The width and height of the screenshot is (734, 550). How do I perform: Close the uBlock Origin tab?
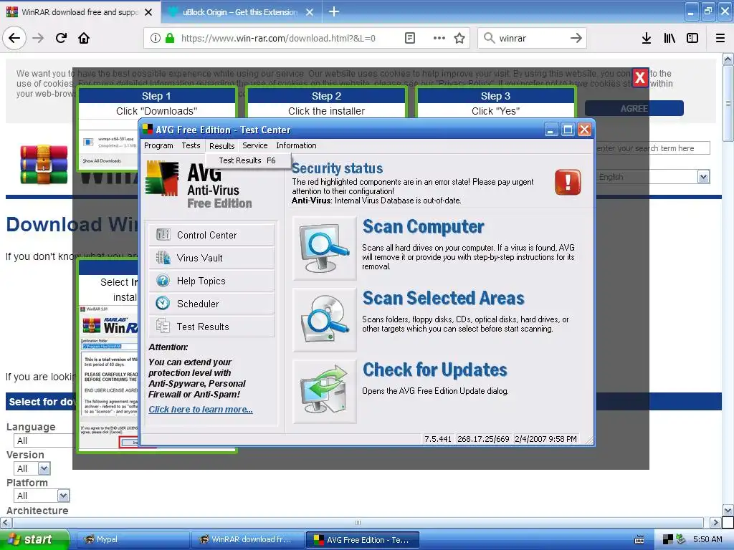pyautogui.click(x=310, y=12)
